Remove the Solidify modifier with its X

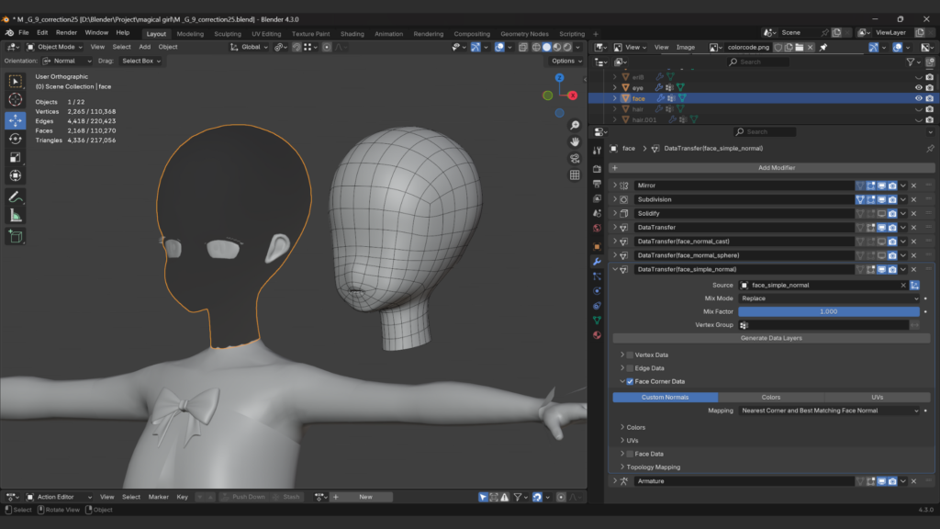(914, 213)
